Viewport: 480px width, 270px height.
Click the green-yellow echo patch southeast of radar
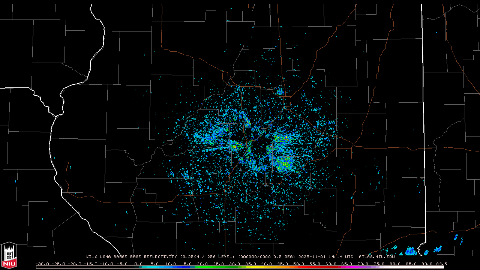[283, 163]
